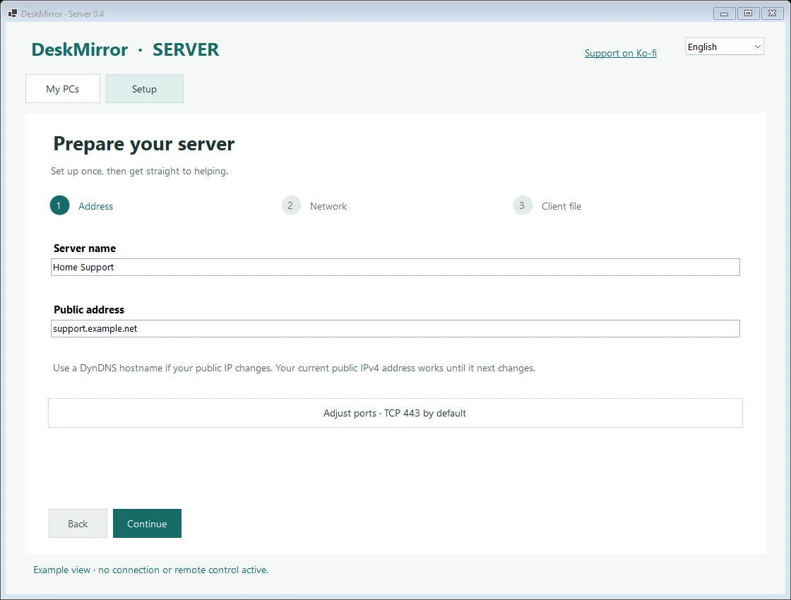Click the 'Public address' label
The image size is (791, 600).
pos(89,310)
